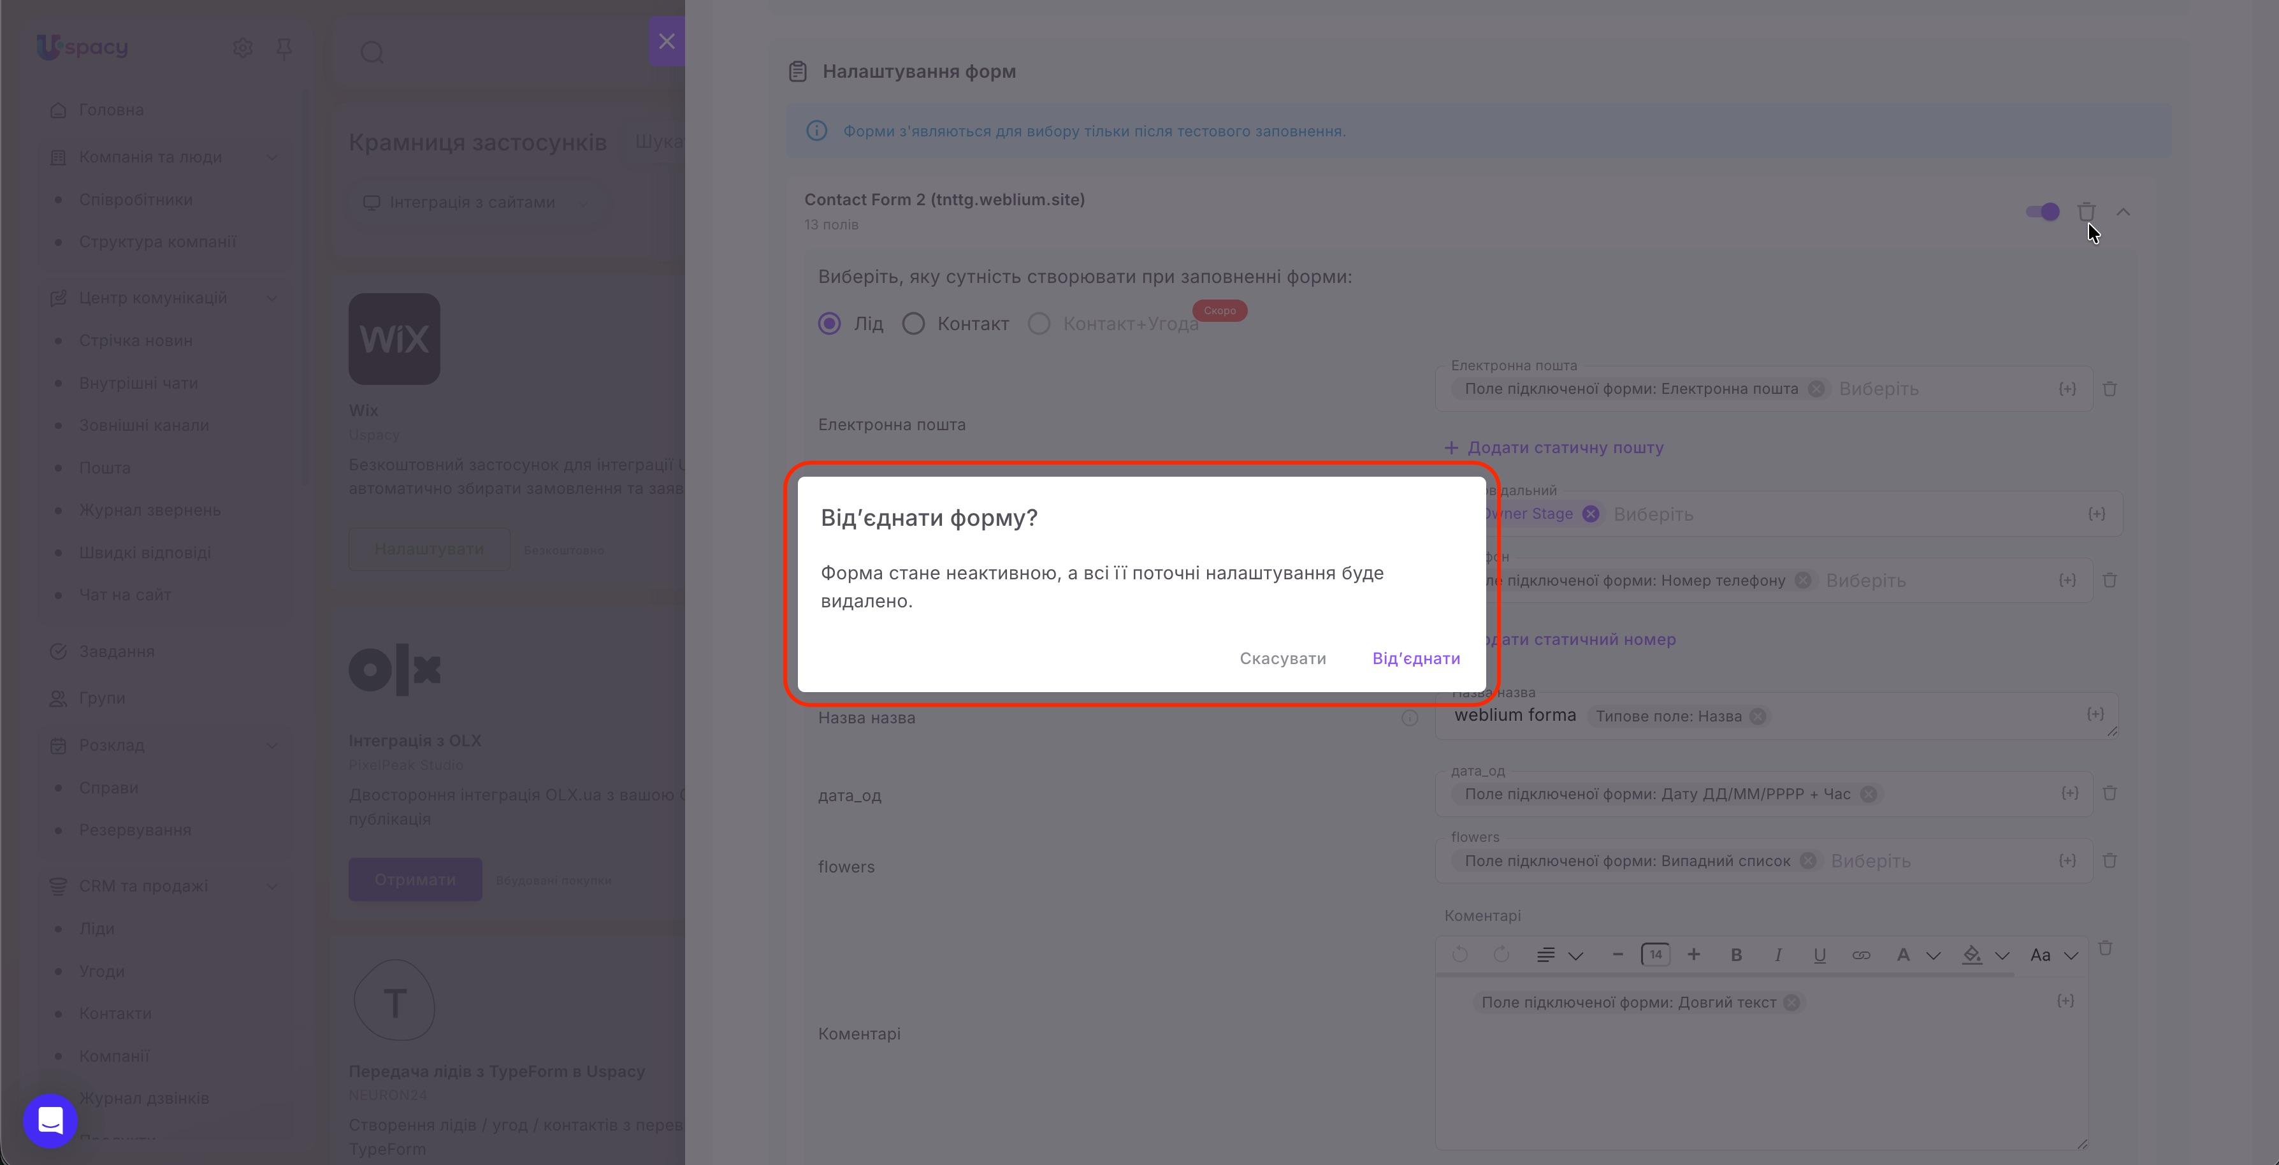Screen dimensions: 2279x1165
Task: Click the pin icon in sidebar header
Action: pos(284,48)
